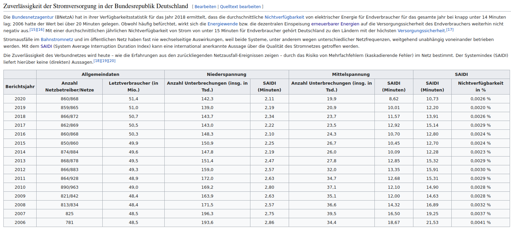Click the Berichtsjahr column header

(x=20, y=87)
